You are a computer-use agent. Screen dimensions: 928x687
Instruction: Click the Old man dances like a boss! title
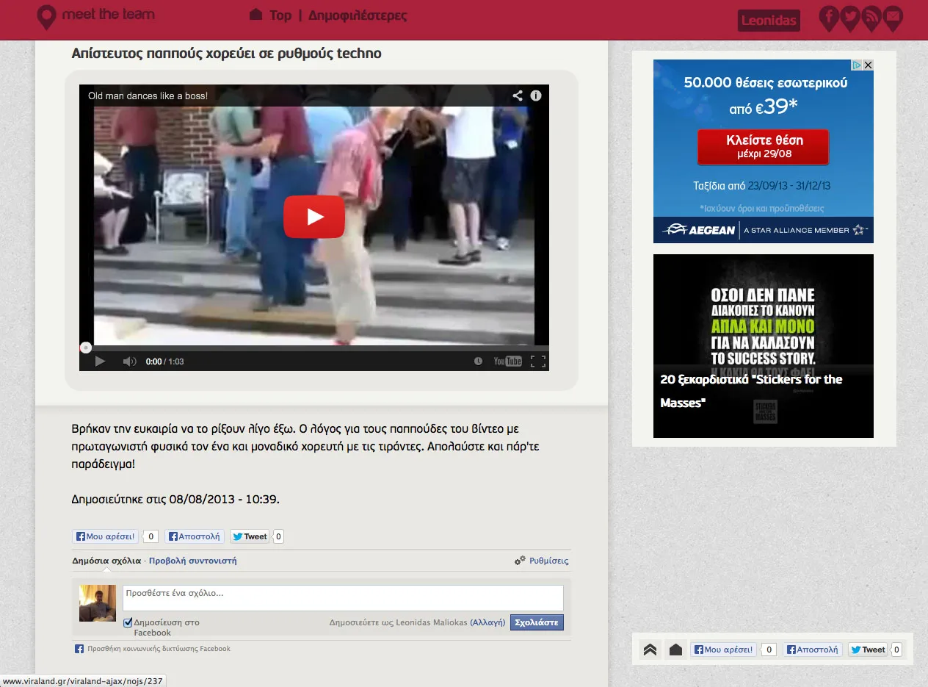pyautogui.click(x=148, y=96)
